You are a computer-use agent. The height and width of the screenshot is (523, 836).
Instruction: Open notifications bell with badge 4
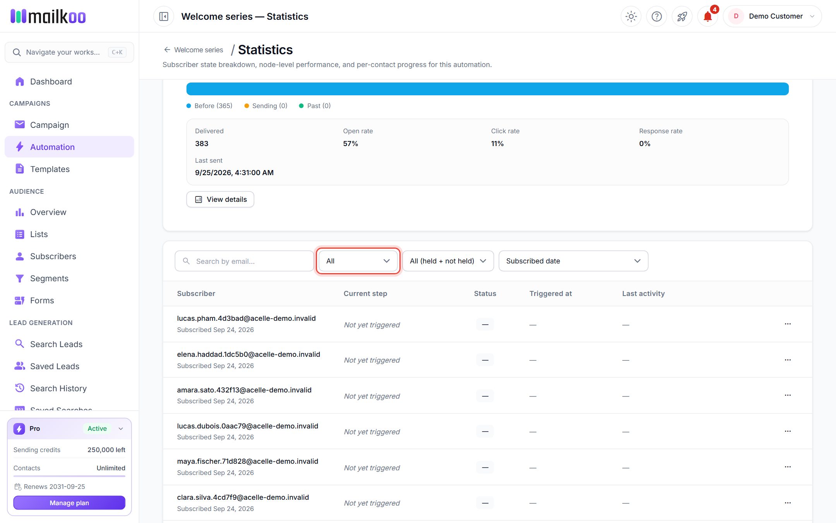(x=708, y=16)
